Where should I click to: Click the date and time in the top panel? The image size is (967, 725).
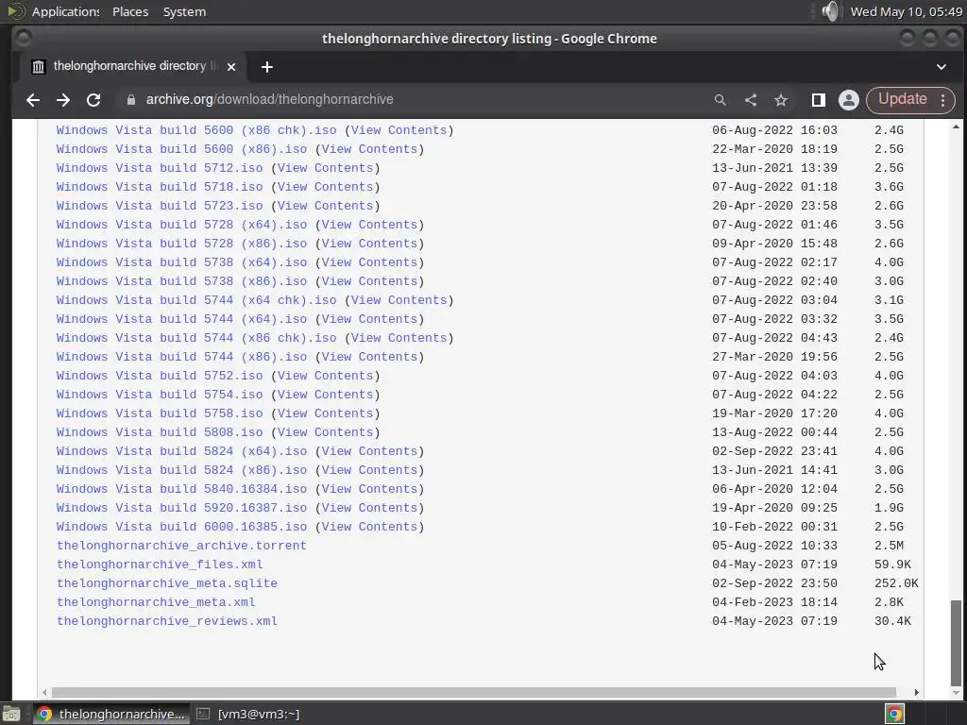coord(906,11)
